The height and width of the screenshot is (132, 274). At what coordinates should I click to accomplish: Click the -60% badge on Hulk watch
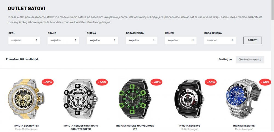(x=156, y=82)
